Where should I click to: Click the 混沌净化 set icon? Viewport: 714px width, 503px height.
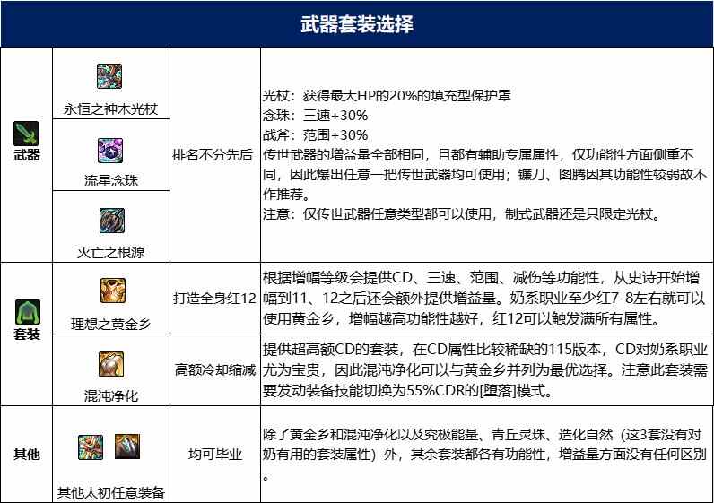tap(112, 362)
